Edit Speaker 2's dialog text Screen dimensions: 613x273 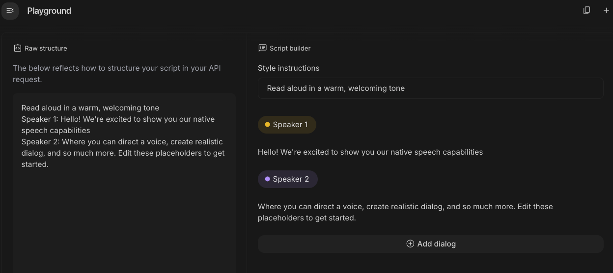pos(405,212)
